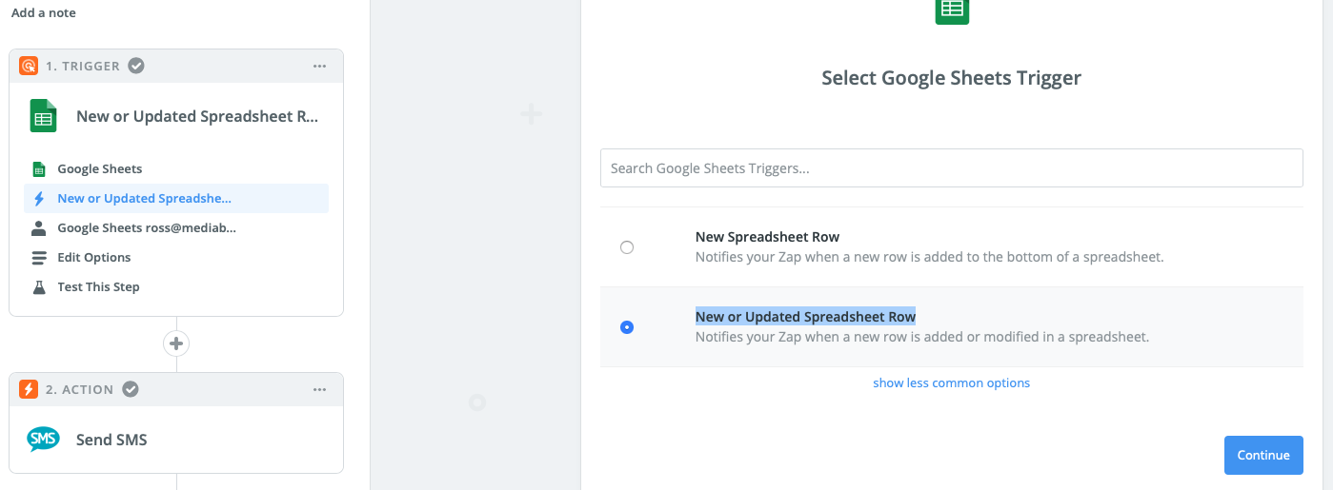1333x490 pixels.
Task: Click the teal SMS app icon
Action: pos(43,440)
